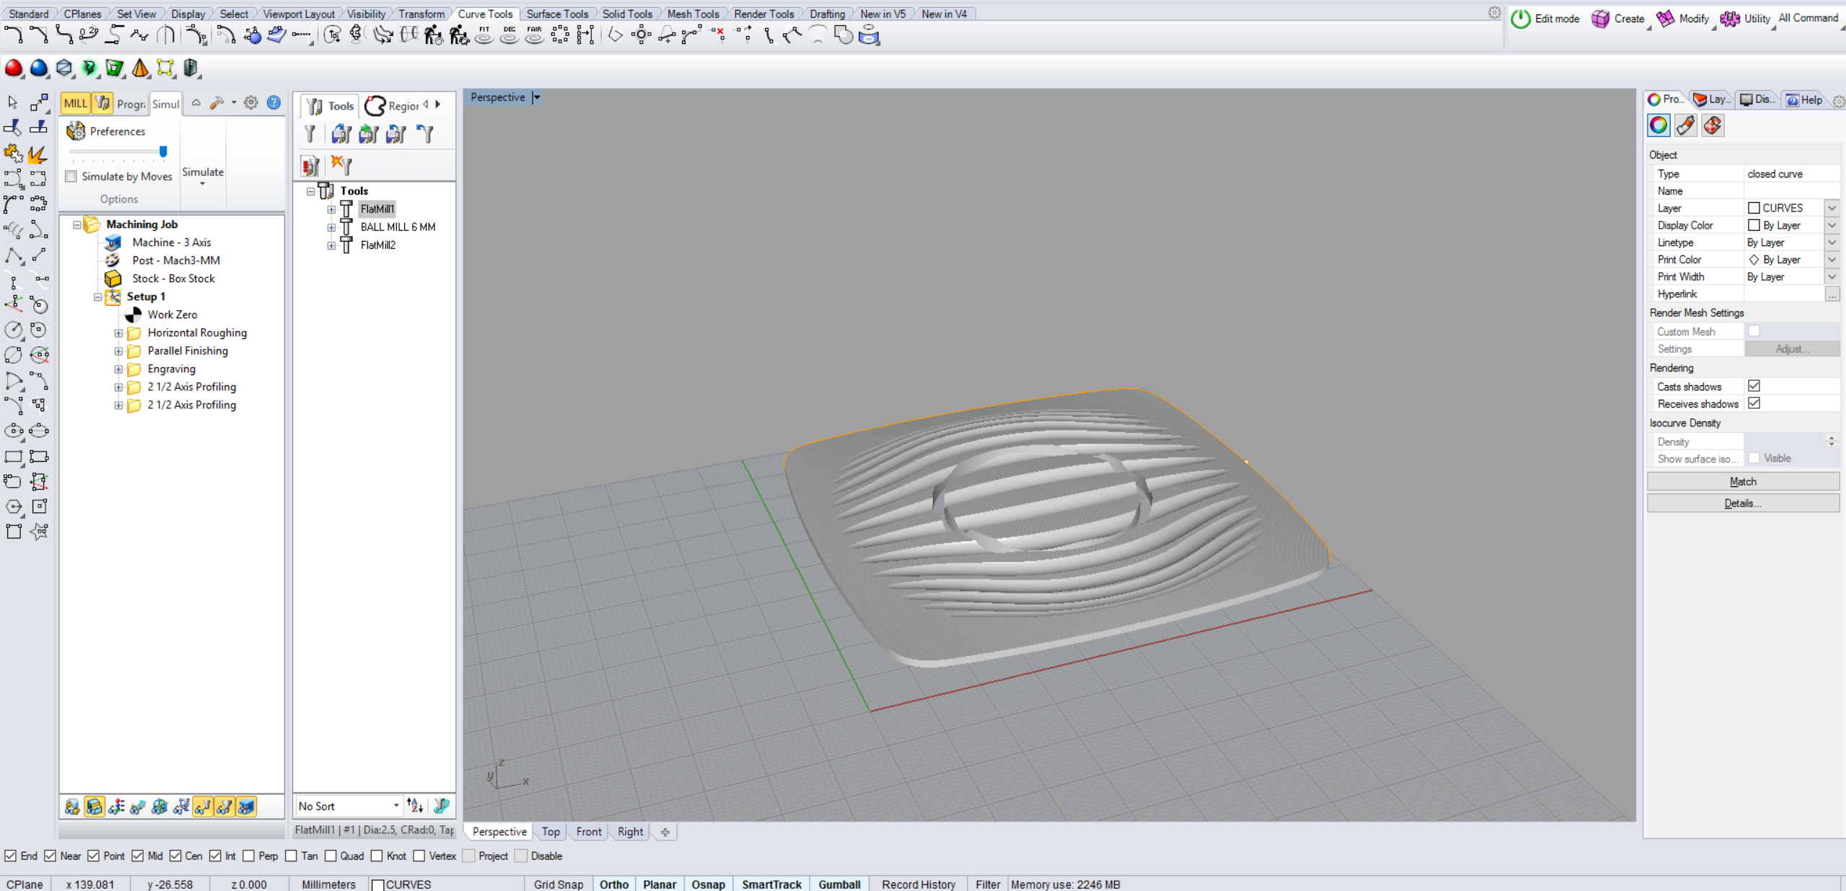The width and height of the screenshot is (1846, 891).
Task: Open the MILL browser button
Action: [x=75, y=103]
